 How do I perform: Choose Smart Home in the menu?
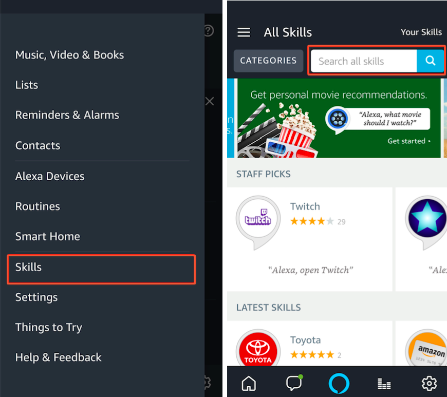[x=48, y=237]
